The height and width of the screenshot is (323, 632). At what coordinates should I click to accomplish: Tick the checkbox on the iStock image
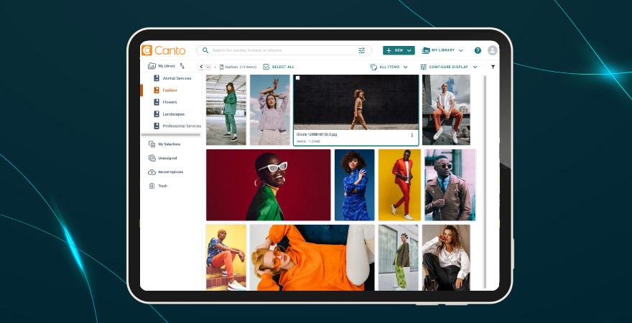298,78
